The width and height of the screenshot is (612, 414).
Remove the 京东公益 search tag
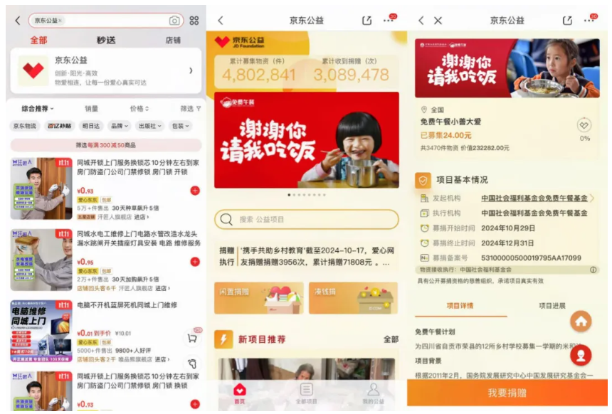(x=60, y=21)
